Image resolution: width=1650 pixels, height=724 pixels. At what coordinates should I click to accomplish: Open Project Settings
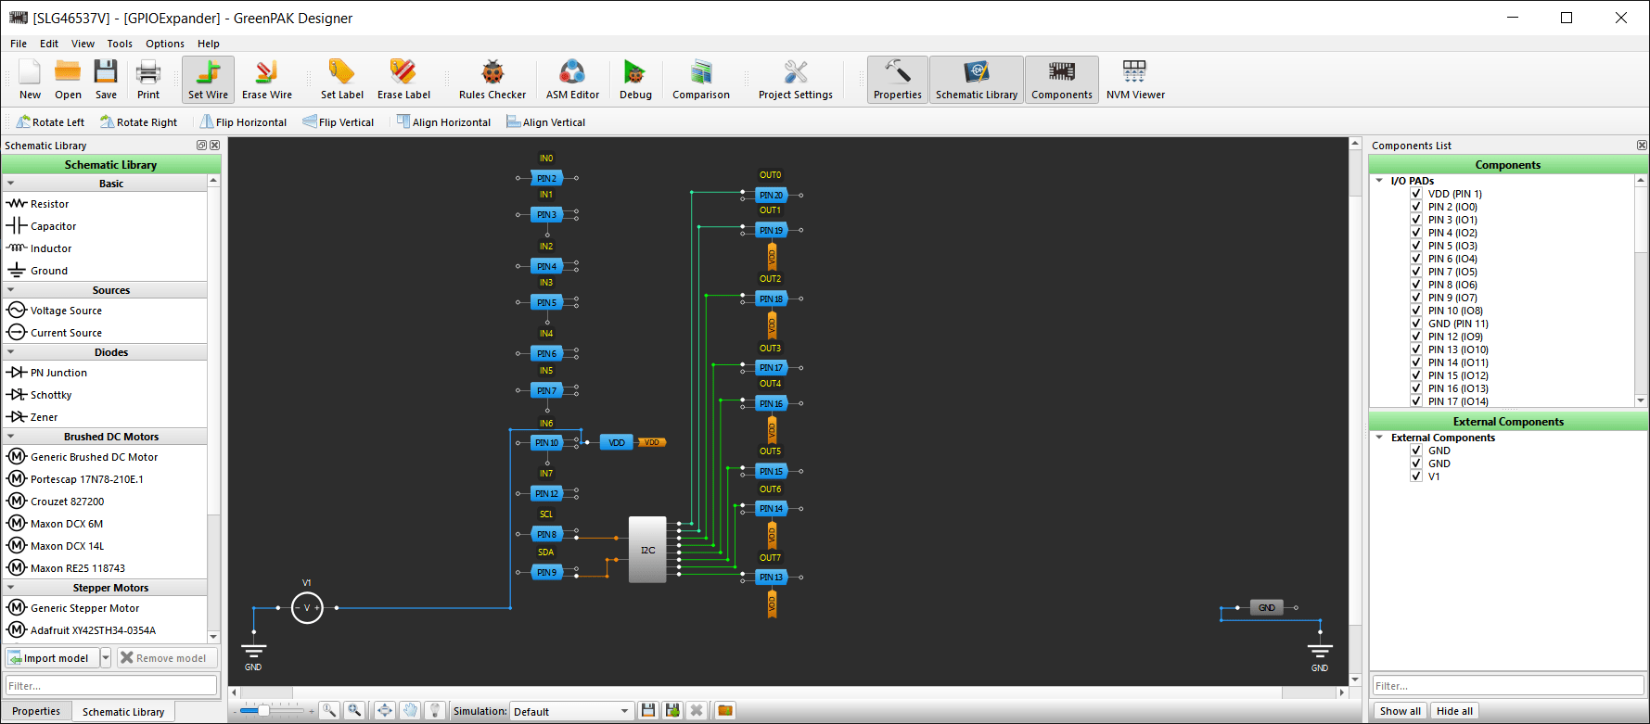(795, 80)
